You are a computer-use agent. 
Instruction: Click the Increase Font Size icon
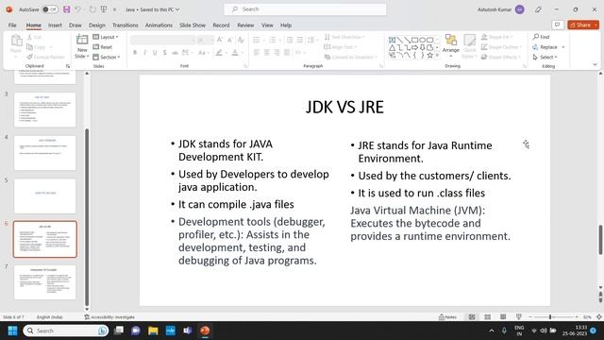(x=220, y=40)
